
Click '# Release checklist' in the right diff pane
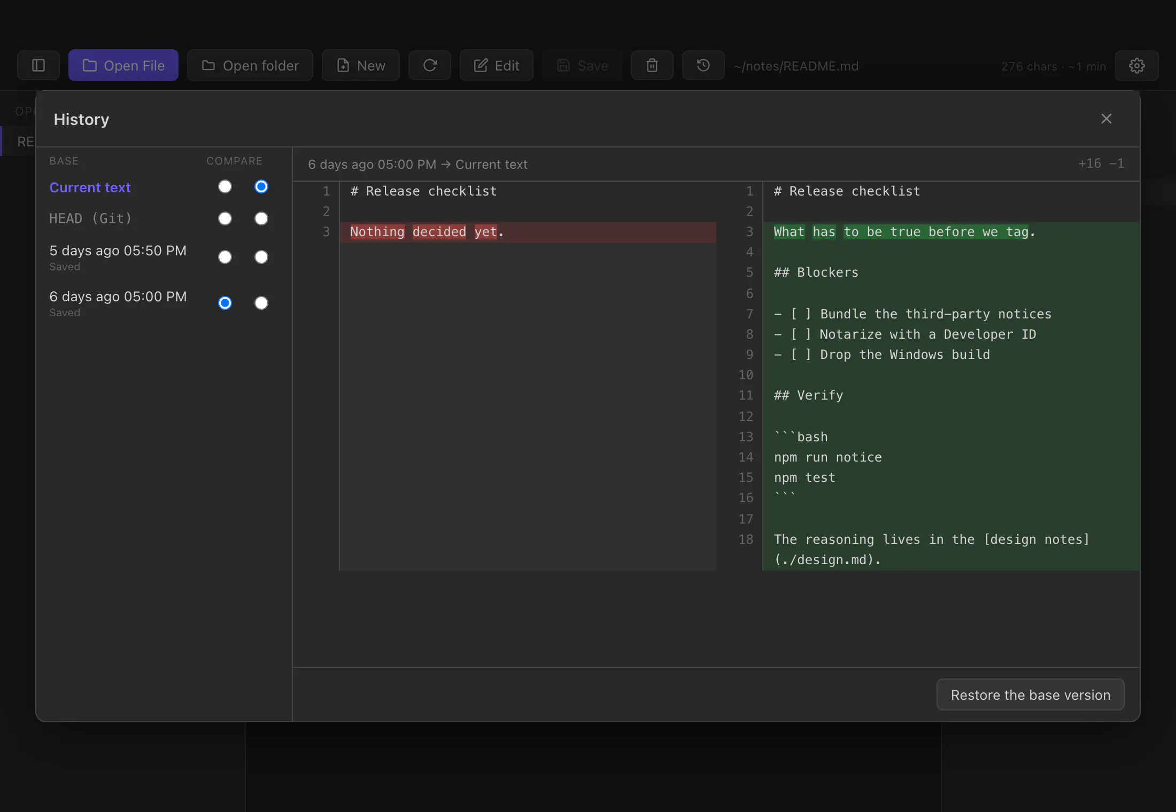tap(847, 191)
